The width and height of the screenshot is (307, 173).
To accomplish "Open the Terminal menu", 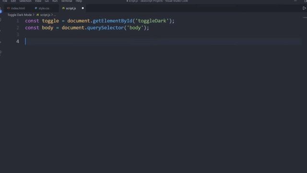I will 67,1.
